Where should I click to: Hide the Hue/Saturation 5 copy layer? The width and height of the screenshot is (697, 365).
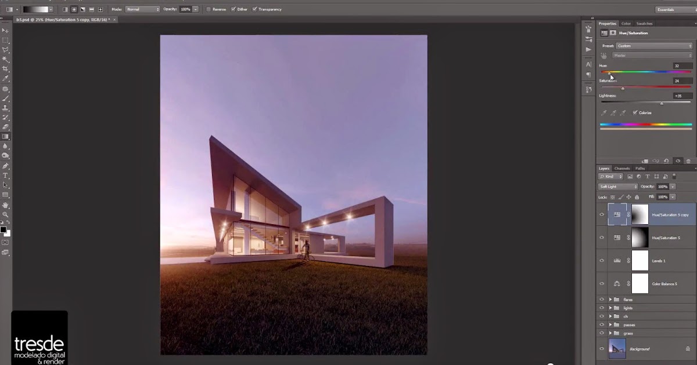pyautogui.click(x=602, y=214)
